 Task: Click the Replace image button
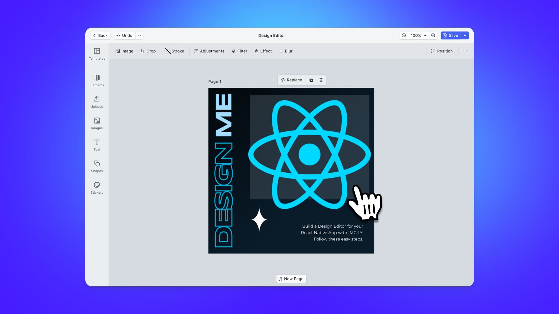pyautogui.click(x=291, y=80)
